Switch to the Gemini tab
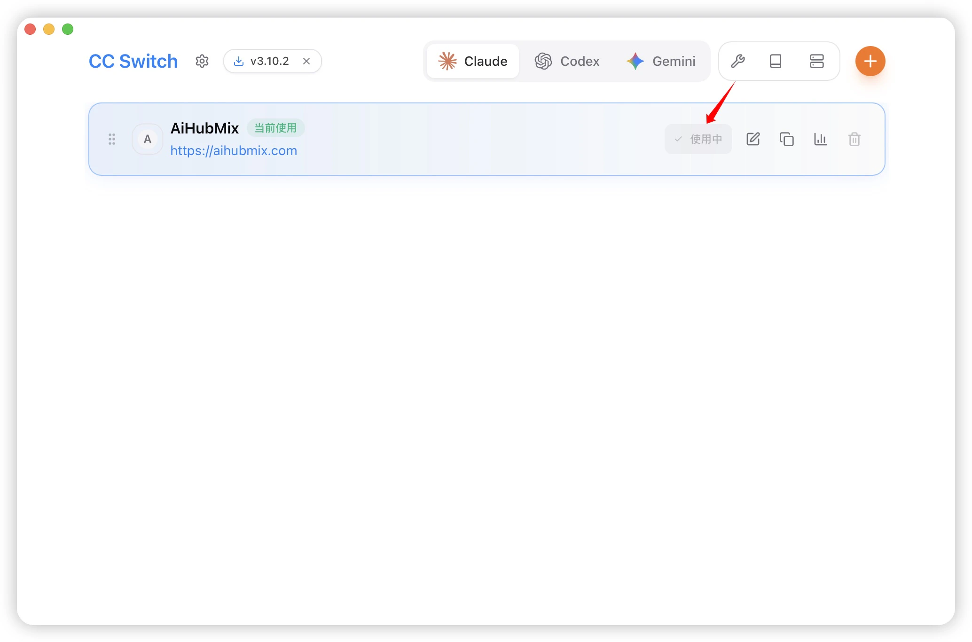The height and width of the screenshot is (642, 972). 661,61
